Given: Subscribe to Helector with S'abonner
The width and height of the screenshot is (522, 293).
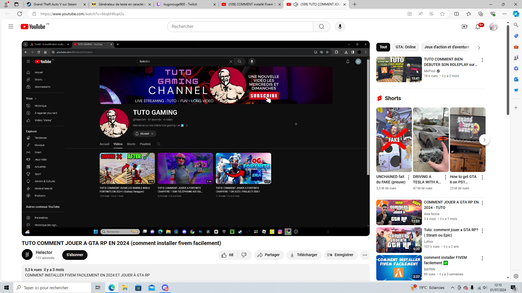Looking at the screenshot, I should tap(75, 255).
